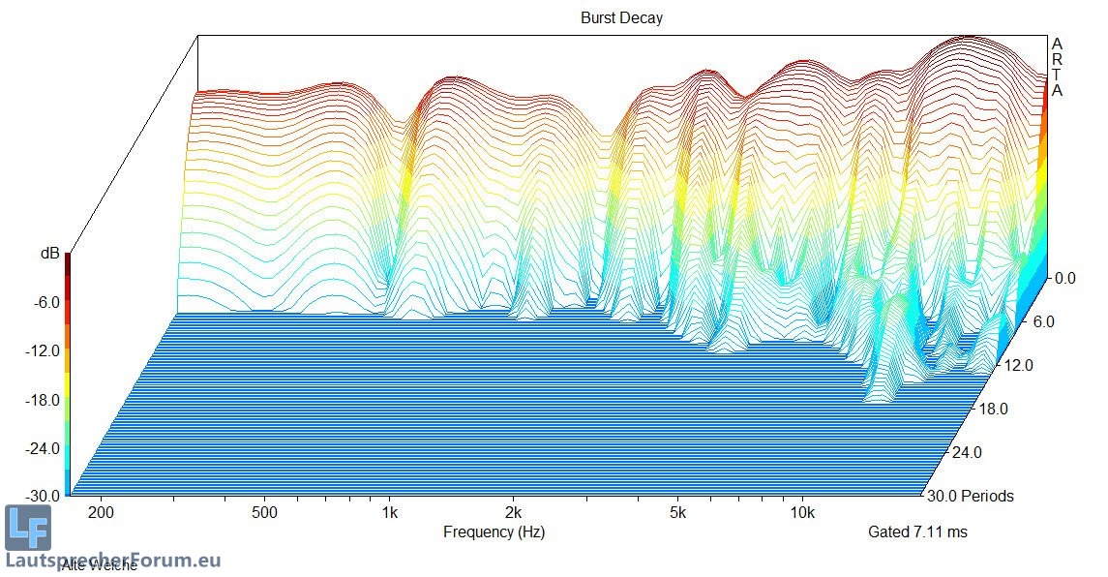This screenshot has width=1108, height=577.
Task: Click the 5k frequency axis label
Action: [x=678, y=511]
